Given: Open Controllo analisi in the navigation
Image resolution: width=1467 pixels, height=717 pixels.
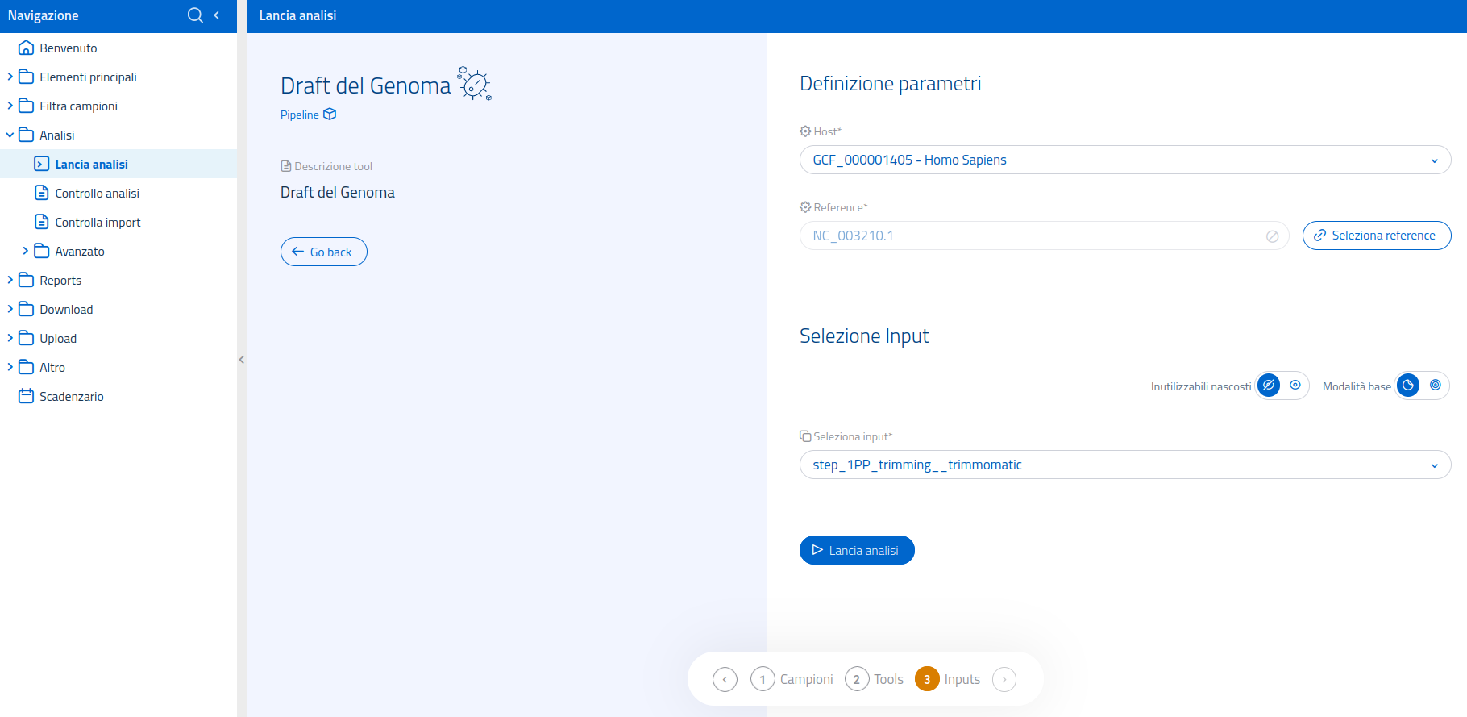Looking at the screenshot, I should [97, 193].
